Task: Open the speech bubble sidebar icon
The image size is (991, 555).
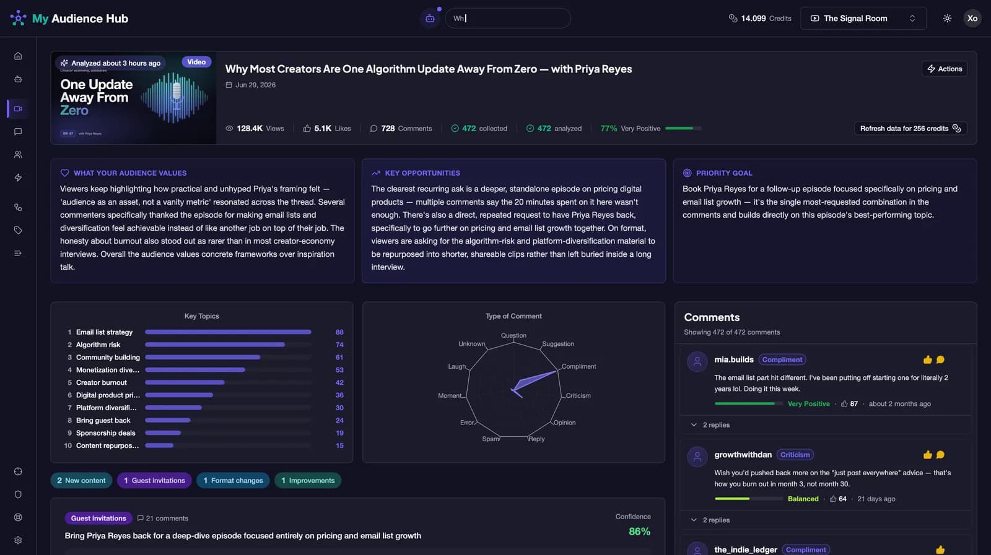Action: [x=18, y=132]
